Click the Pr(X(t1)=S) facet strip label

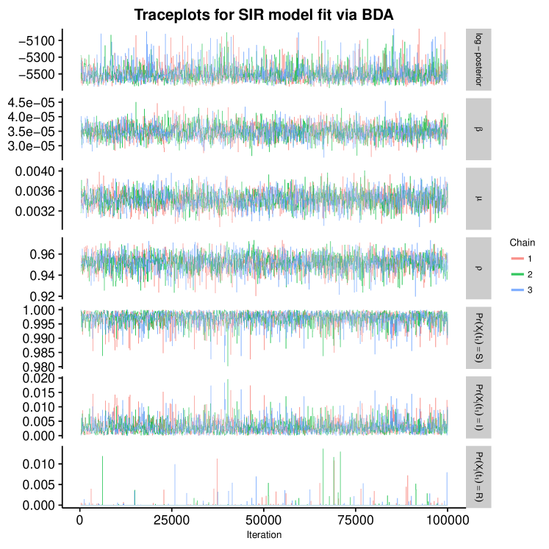click(478, 338)
